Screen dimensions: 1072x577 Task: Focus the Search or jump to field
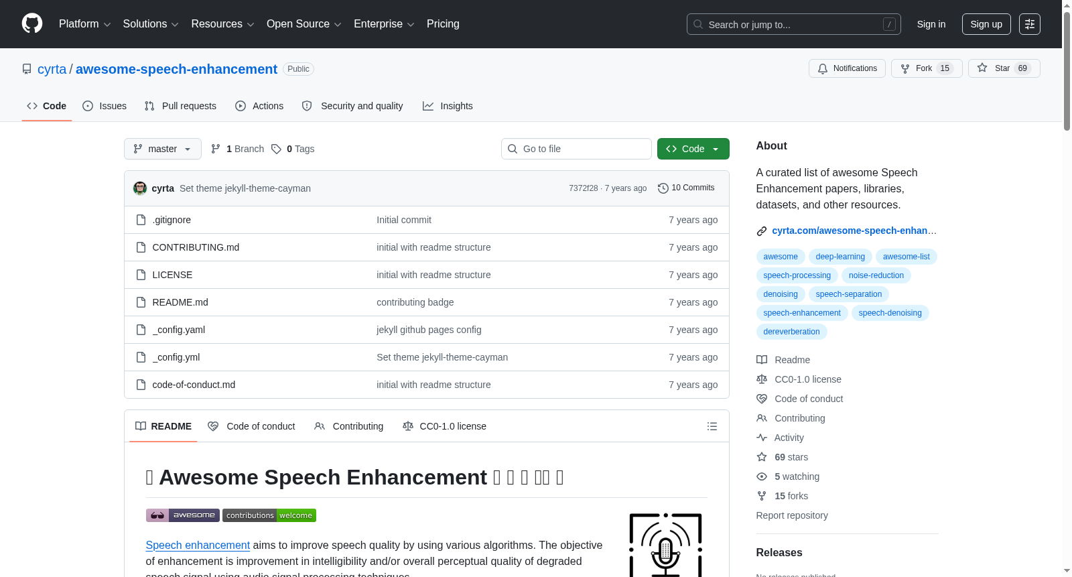[x=794, y=24]
